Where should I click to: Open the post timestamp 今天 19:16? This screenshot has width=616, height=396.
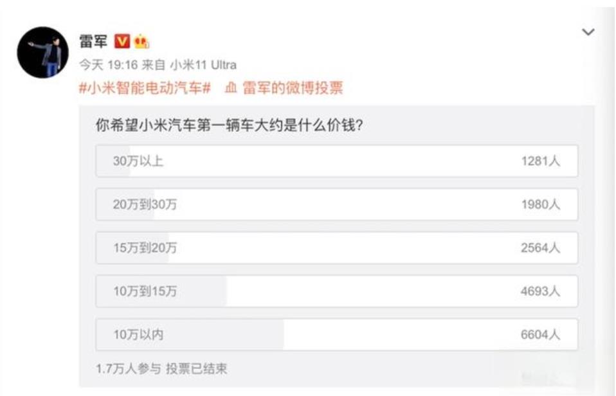coord(109,65)
